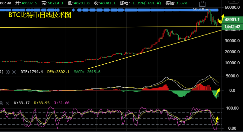The image size is (243, 132).
Task: Select the low price 低:48291.8
Action: (x=78, y=3)
